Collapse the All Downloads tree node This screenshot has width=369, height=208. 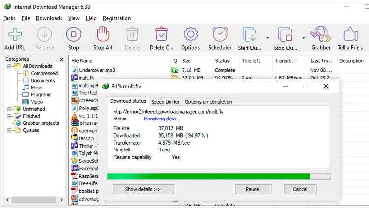click(9, 66)
